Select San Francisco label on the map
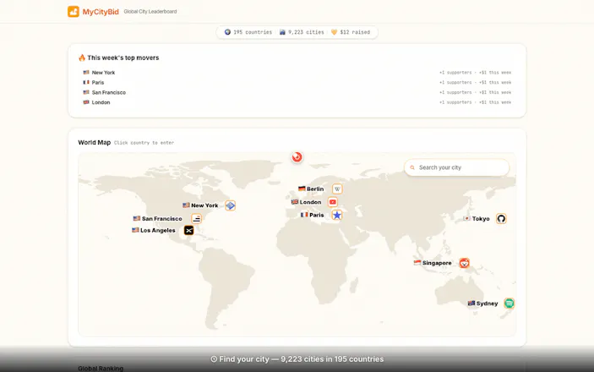 161,219
